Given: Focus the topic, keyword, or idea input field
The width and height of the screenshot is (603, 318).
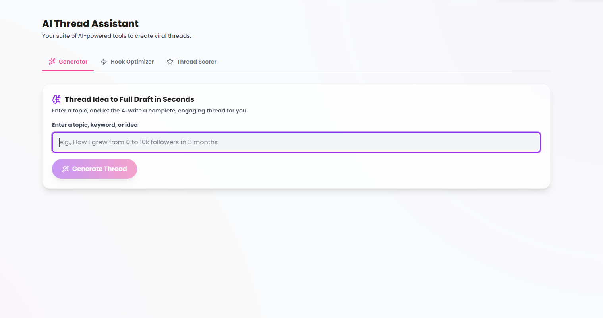Looking at the screenshot, I should coord(296,142).
